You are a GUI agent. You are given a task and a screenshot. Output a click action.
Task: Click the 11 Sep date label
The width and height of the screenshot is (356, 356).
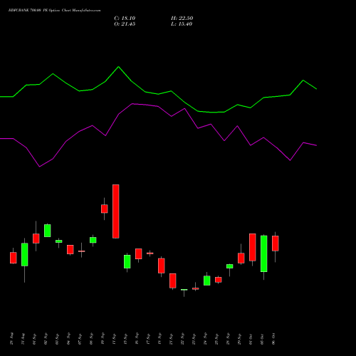point(115,339)
